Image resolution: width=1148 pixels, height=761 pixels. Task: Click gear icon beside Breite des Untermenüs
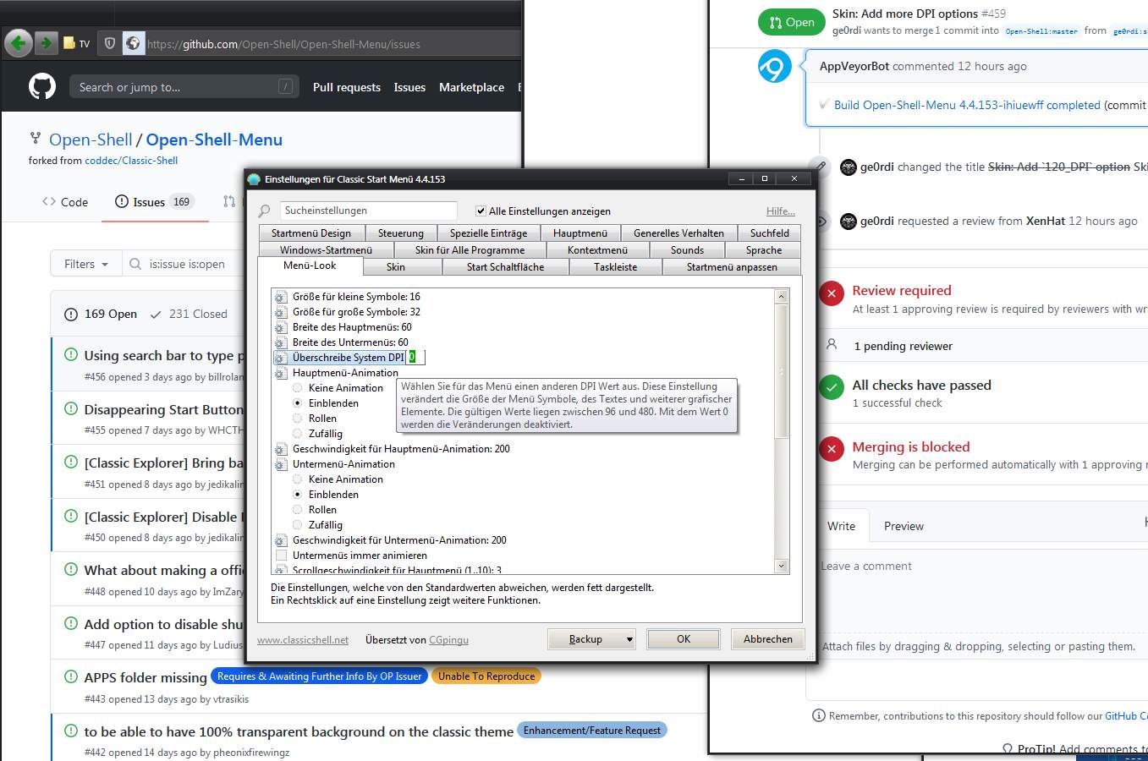pos(281,342)
